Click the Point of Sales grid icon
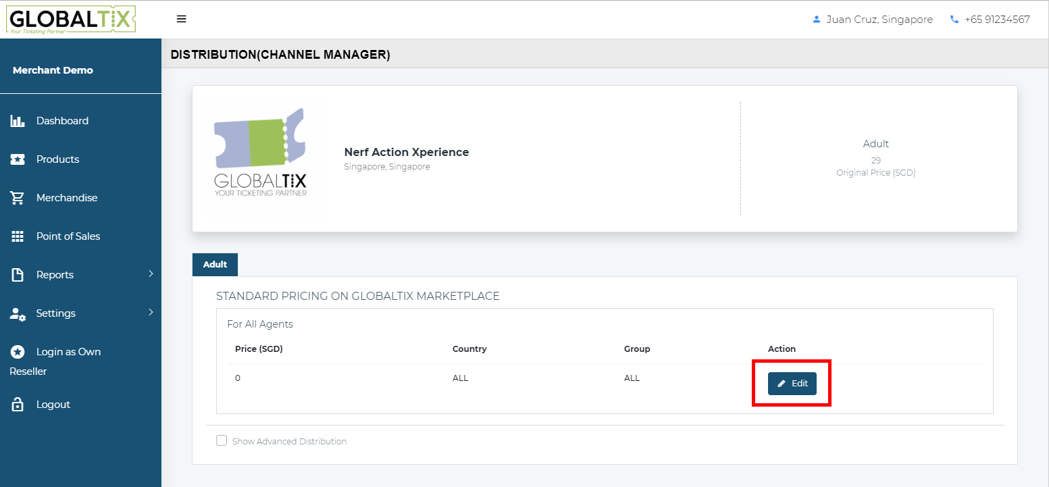 (18, 236)
